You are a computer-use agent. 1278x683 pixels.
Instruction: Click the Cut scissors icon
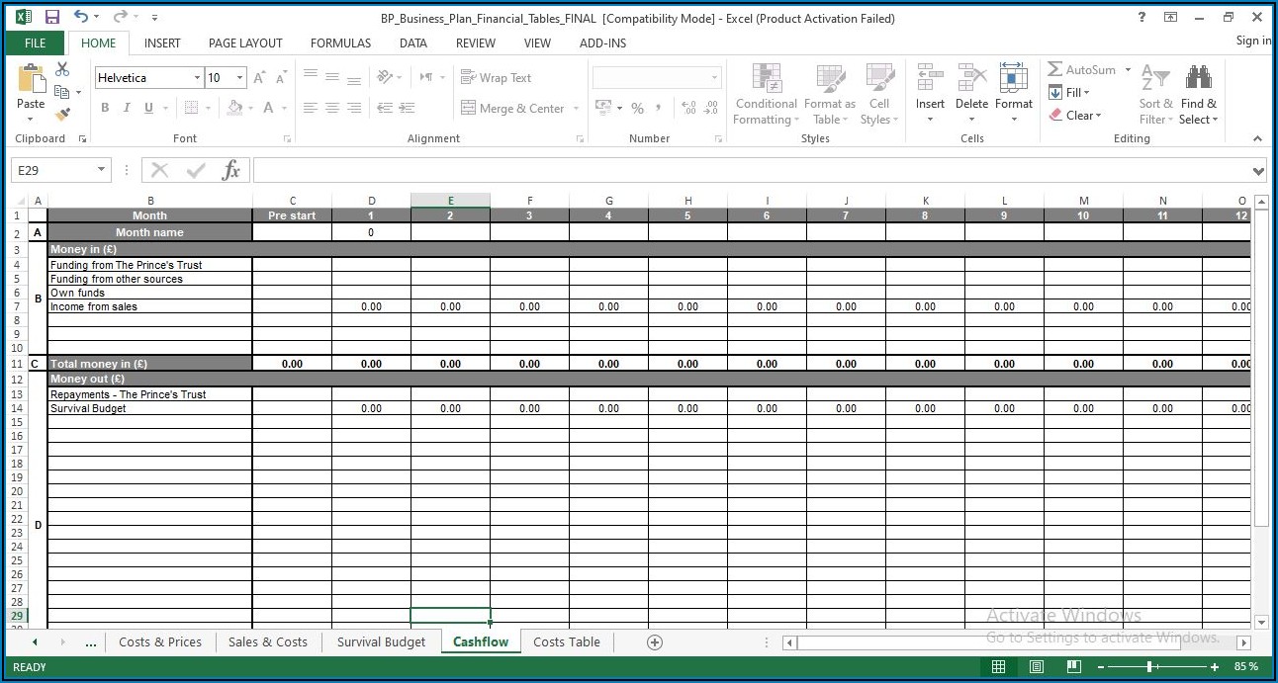(x=62, y=69)
